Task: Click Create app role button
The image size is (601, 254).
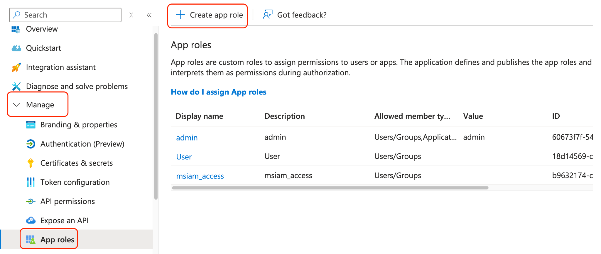Action: (209, 15)
